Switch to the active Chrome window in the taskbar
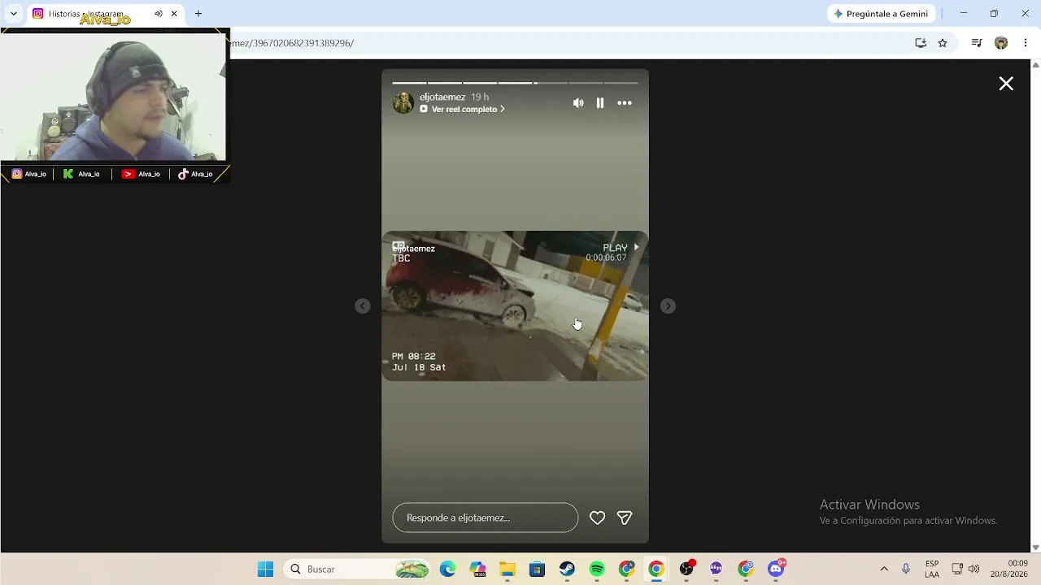The height and width of the screenshot is (585, 1041). (x=656, y=570)
